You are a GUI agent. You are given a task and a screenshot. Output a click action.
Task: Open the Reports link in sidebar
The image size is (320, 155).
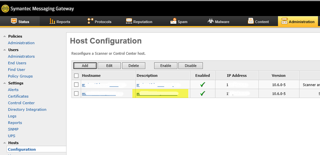[x=15, y=123]
